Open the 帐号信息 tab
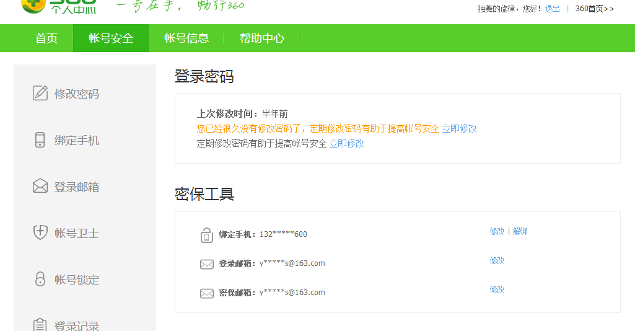This screenshot has width=635, height=331. 186,38
